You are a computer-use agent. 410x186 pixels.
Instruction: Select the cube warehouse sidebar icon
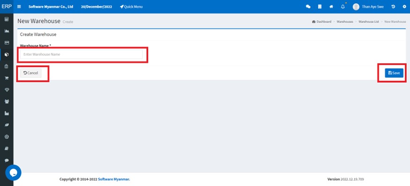click(7, 54)
